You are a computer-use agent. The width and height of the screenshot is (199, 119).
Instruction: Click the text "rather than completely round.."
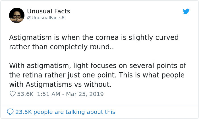click(x=61, y=47)
